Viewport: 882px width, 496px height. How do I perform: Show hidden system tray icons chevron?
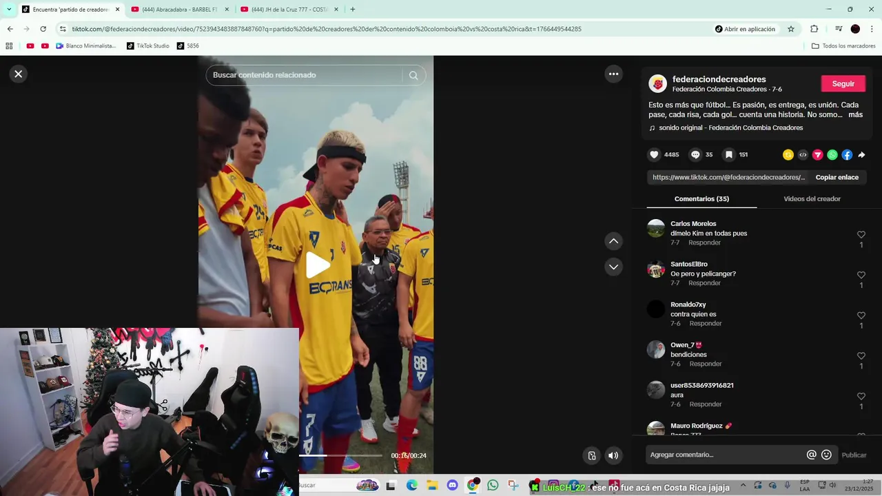click(x=743, y=486)
